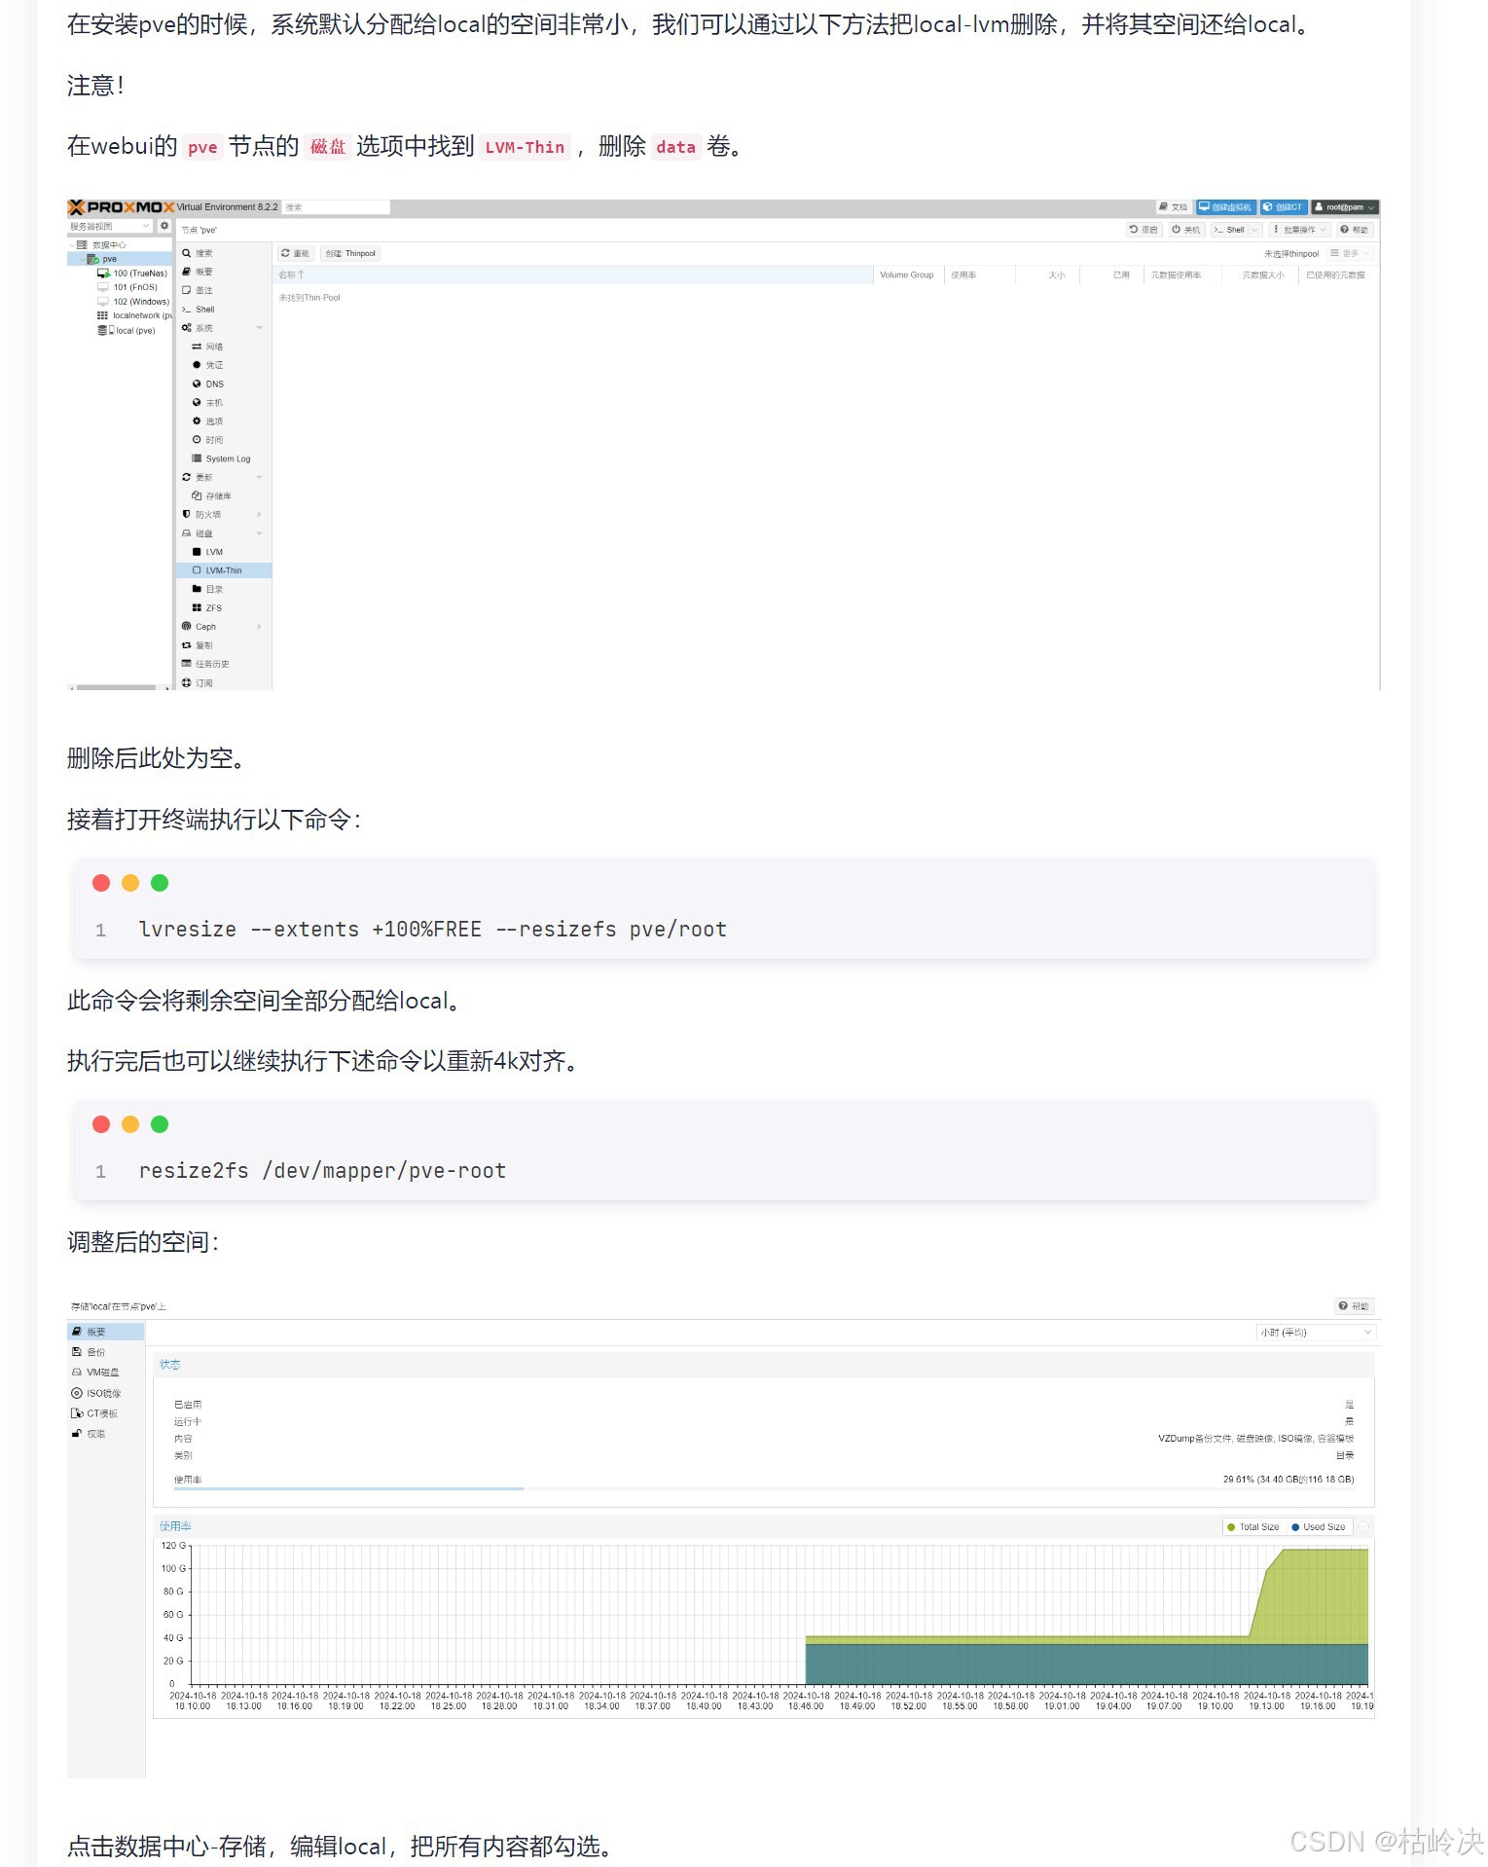Screen dimensions: 1488x1867
Task: Click the 文档 documentation button
Action: 1173,207
